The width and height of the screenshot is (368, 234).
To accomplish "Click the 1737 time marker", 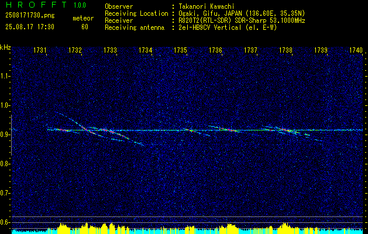I will coord(250,50).
